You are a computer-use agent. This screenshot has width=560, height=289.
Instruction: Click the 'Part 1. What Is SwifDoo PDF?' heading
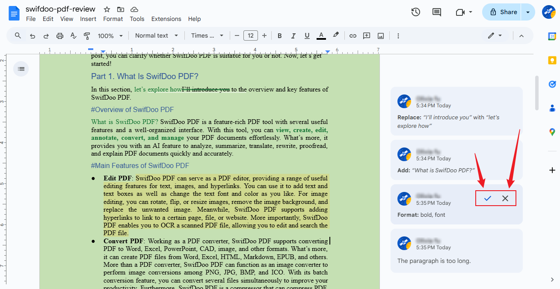click(x=145, y=77)
